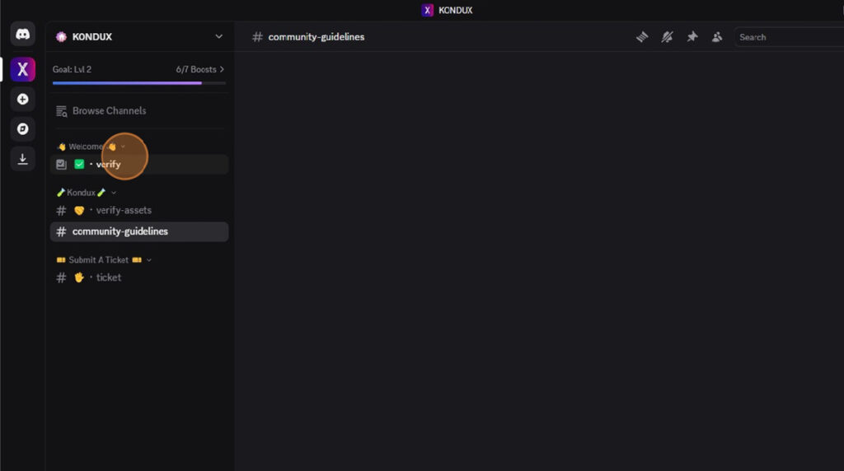
Task: Click the Search input field
Action: pyautogui.click(x=789, y=37)
